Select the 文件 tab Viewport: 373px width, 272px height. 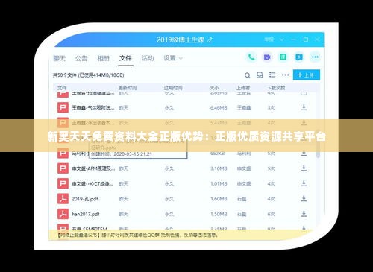[125, 58]
